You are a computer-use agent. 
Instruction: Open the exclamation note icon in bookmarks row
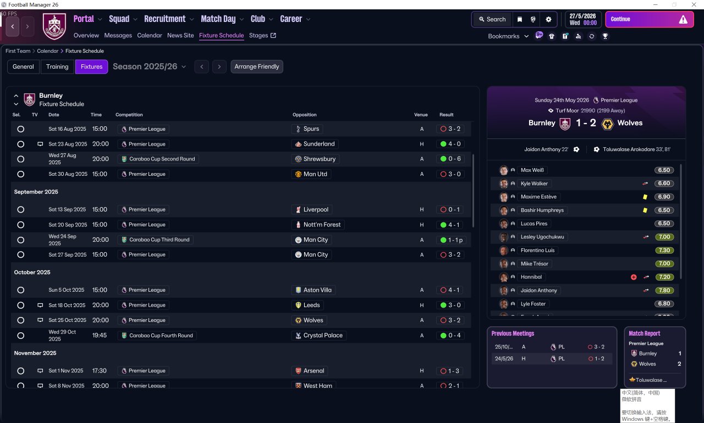click(565, 36)
